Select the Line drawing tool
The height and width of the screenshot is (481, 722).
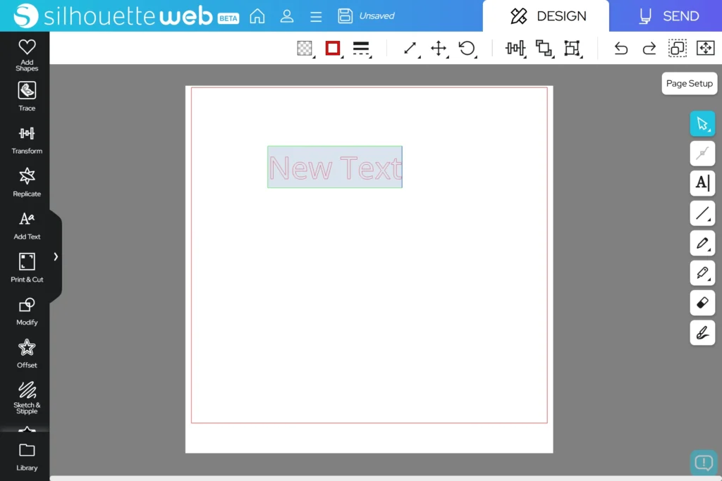[x=702, y=213]
